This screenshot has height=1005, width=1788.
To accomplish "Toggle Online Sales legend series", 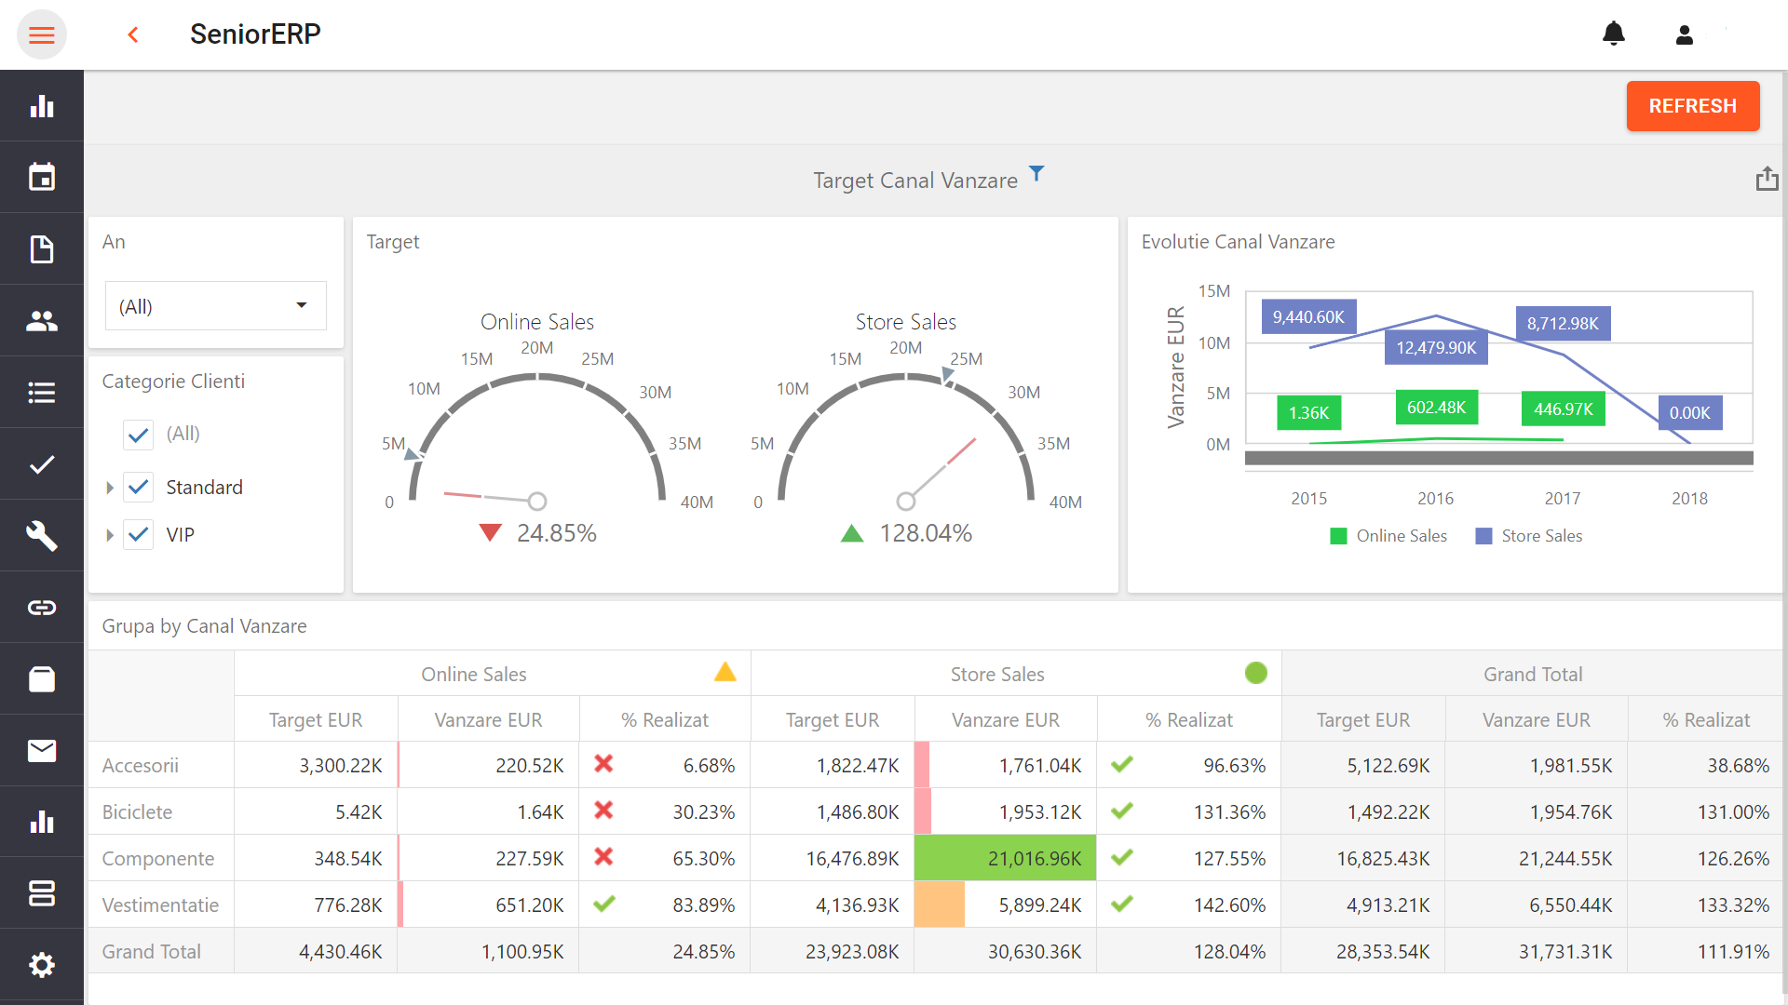I will coord(1388,536).
